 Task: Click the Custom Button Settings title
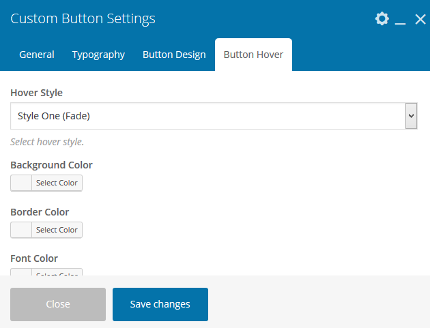tap(83, 18)
